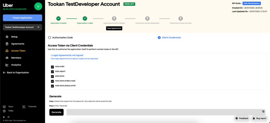
Task: Click the Members people icon
Action: pyautogui.click(x=7, y=58)
